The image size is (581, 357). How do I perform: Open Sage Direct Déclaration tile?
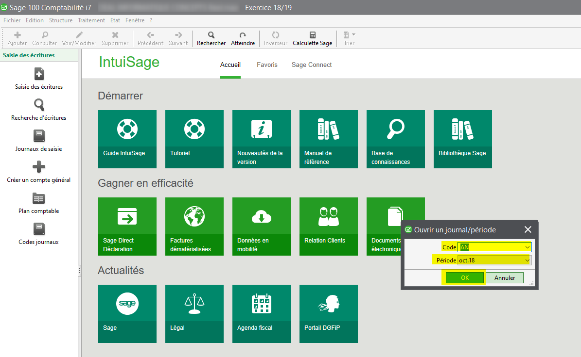127,227
